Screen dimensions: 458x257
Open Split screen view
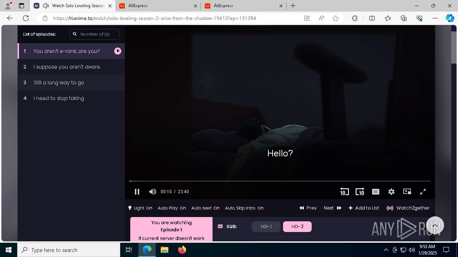(372, 18)
